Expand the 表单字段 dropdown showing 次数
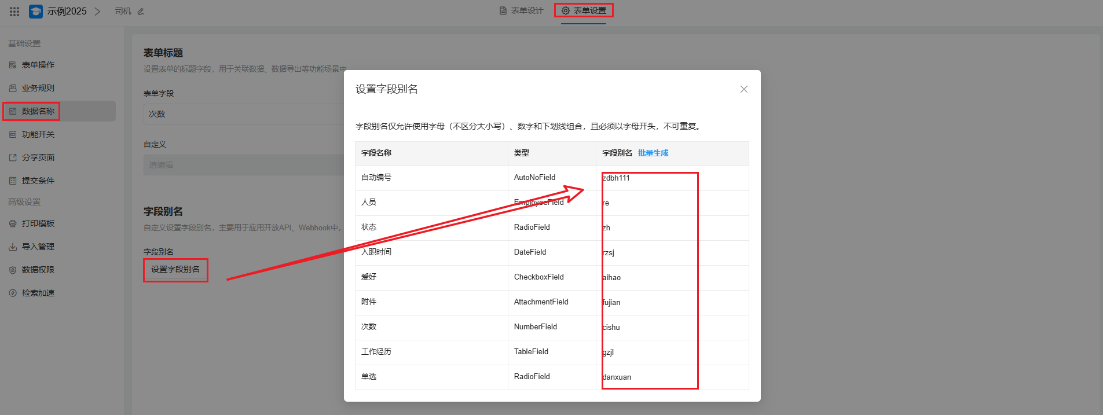This screenshot has height=415, width=1103. 243,114
